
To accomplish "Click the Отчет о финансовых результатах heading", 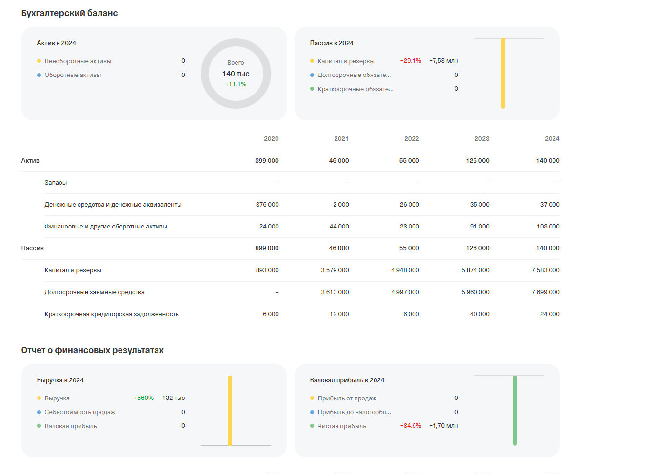I will click(x=93, y=350).
